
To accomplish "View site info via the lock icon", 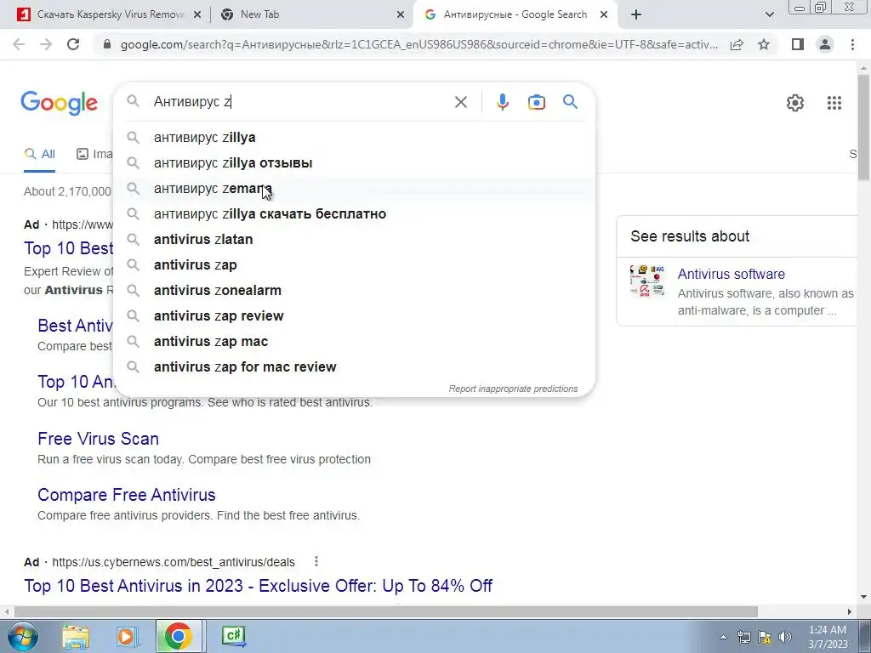I will [x=107, y=44].
